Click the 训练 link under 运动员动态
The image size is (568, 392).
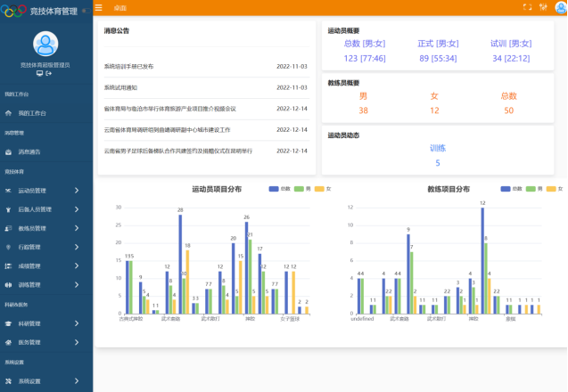pos(438,148)
